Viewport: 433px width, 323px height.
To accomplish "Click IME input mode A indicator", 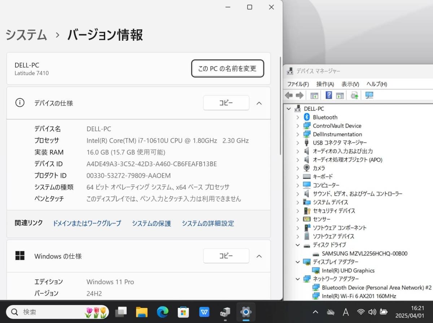I will coord(345,312).
